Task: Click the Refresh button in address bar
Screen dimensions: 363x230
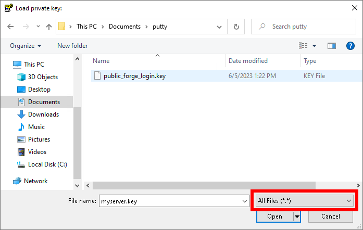Action: click(236, 27)
